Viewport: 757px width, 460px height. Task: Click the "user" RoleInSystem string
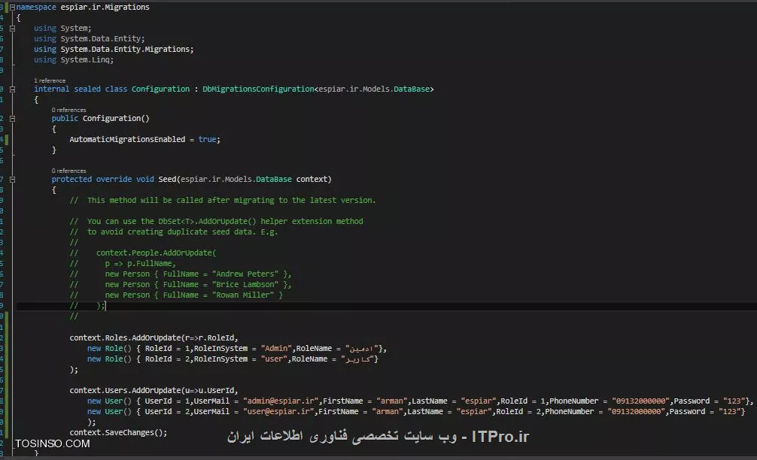pyautogui.click(x=274, y=359)
